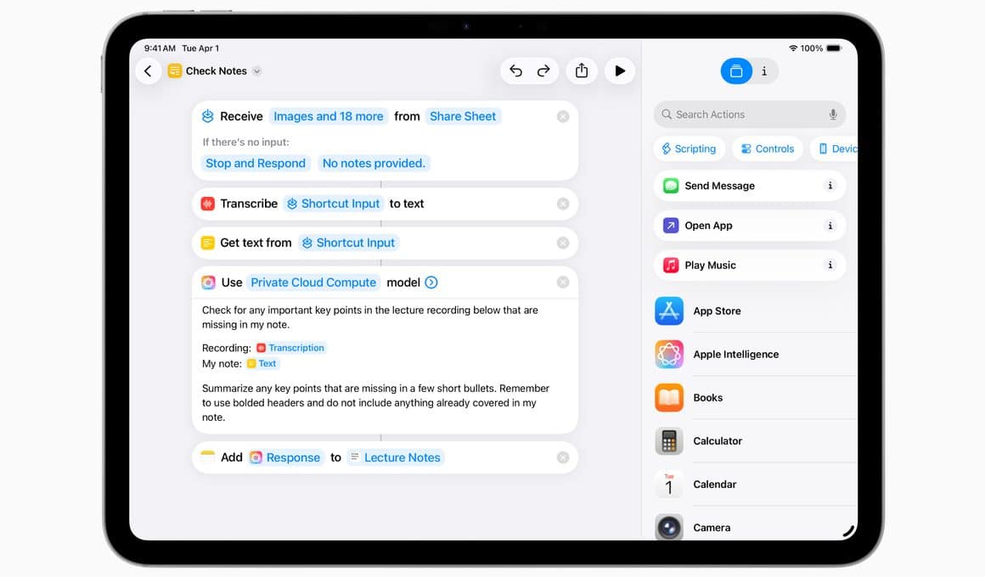Screen dimensions: 985x577
Task: Click the yellow Check Notes shortcut icon
Action: tap(175, 71)
